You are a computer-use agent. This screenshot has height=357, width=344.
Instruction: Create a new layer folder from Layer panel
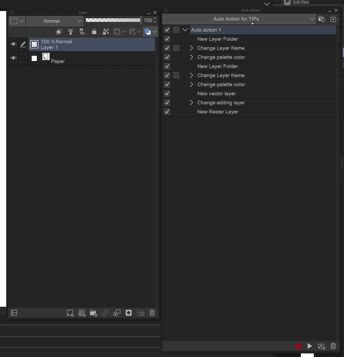93,313
